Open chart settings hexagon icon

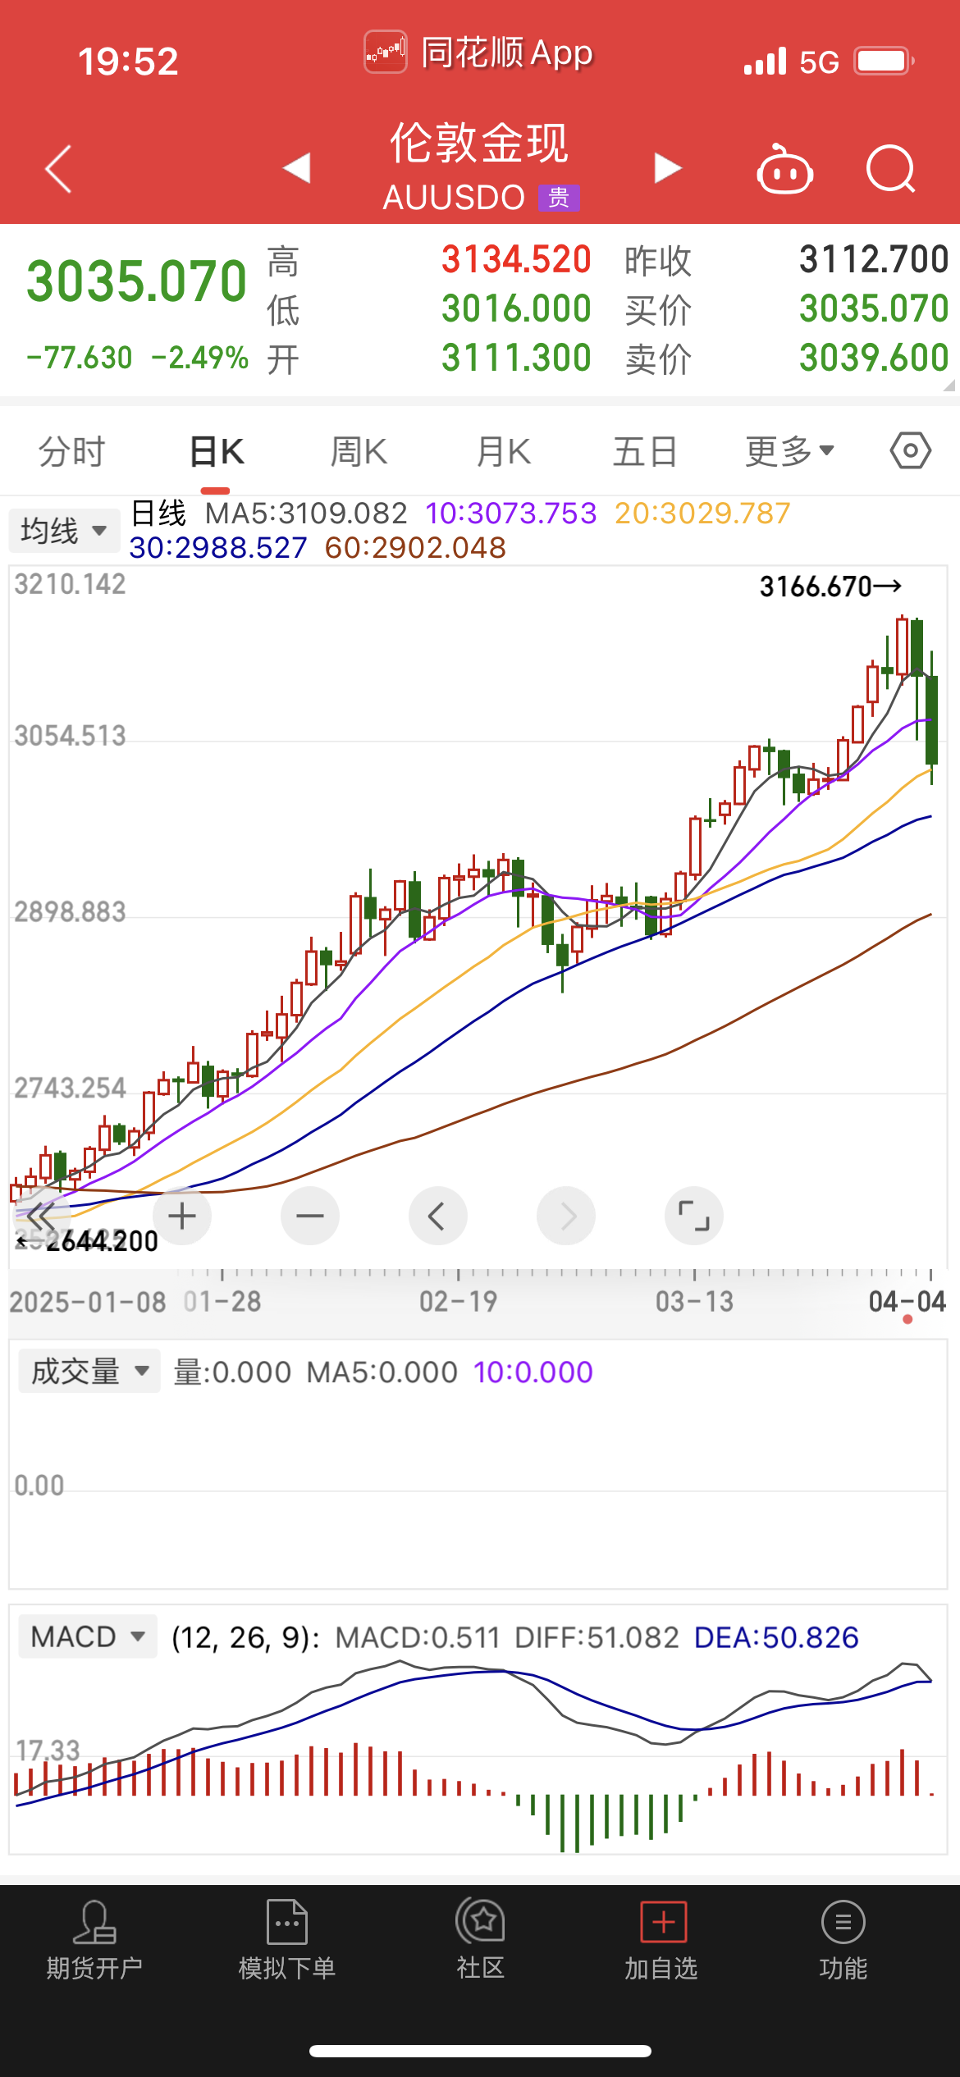pos(910,450)
